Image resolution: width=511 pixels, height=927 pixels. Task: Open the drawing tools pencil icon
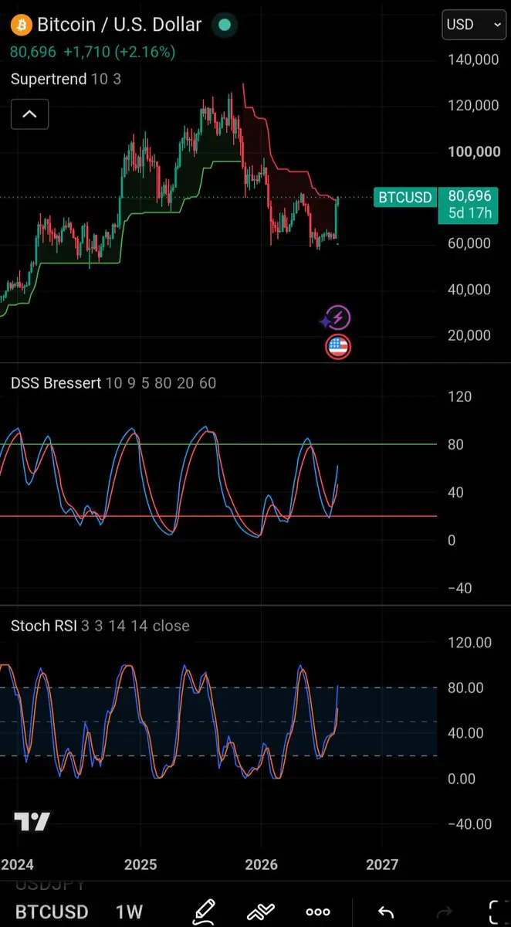204,911
